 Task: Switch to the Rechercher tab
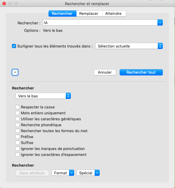(x=62, y=13)
